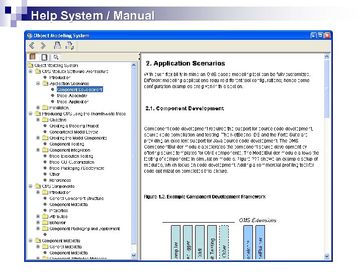Click the Installation folder icon
This screenshot has width=362, height=272.
[45, 108]
